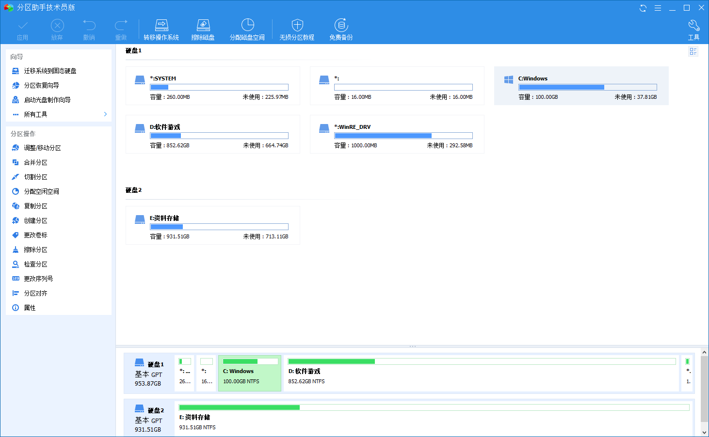This screenshot has width=709, height=437.
Task: Open the hamburger menu in the title bar
Action: (x=658, y=8)
